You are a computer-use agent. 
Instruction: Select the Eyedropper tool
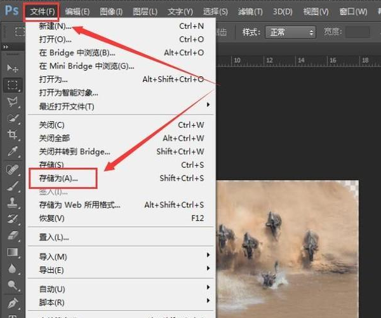coord(13,151)
